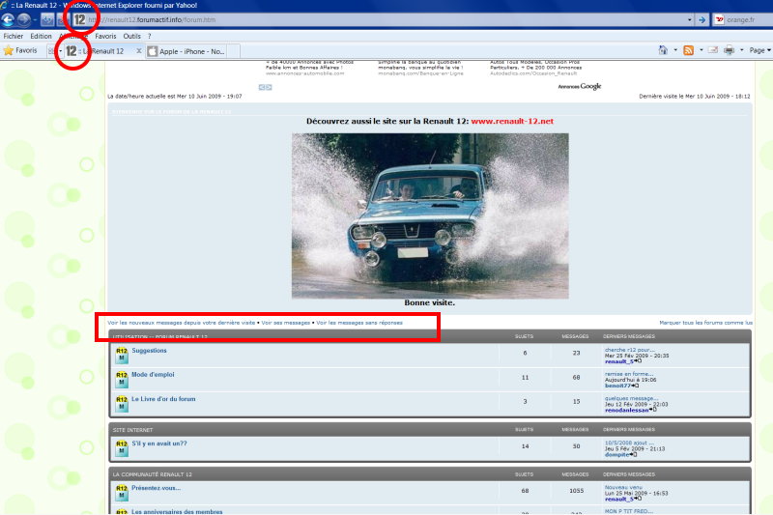This screenshot has height=515, width=773.
Task: Open Les anniversaires des membres forum
Action: point(177,511)
